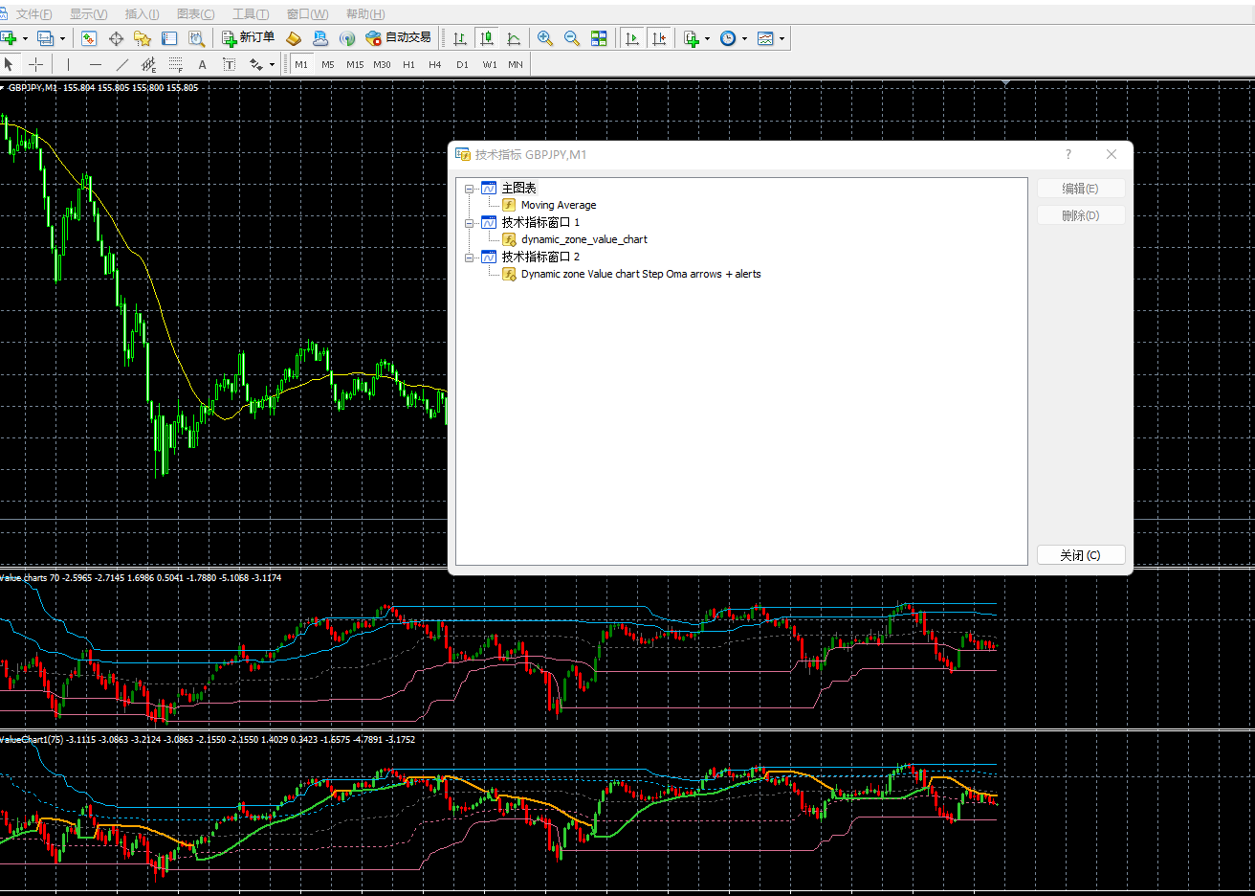This screenshot has height=896, width=1255.
Task: Open the periodicity clock dropdown arrow
Action: tap(744, 39)
